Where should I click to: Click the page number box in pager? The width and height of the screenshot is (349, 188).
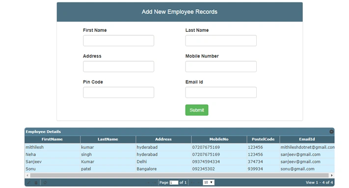pyautogui.click(x=174, y=183)
